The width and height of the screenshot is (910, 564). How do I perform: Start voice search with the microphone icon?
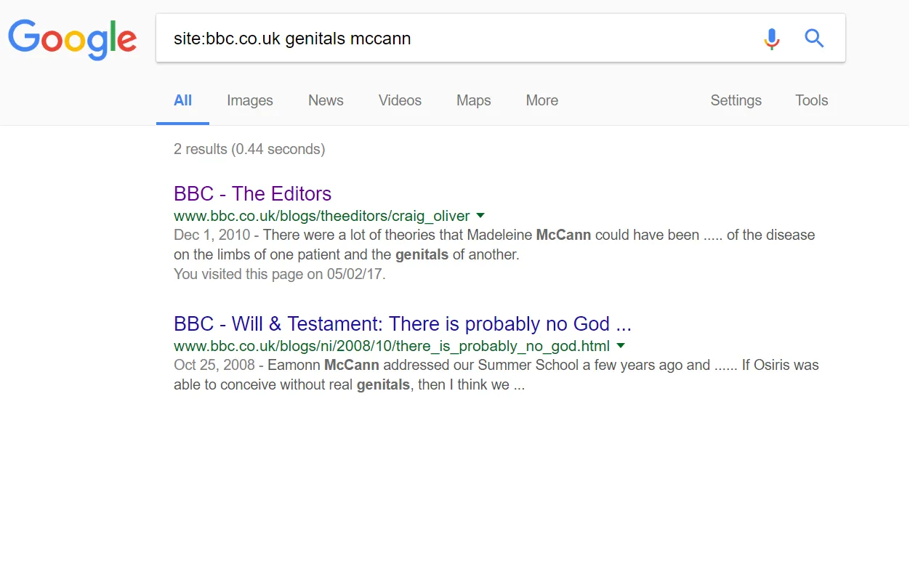[x=772, y=39]
